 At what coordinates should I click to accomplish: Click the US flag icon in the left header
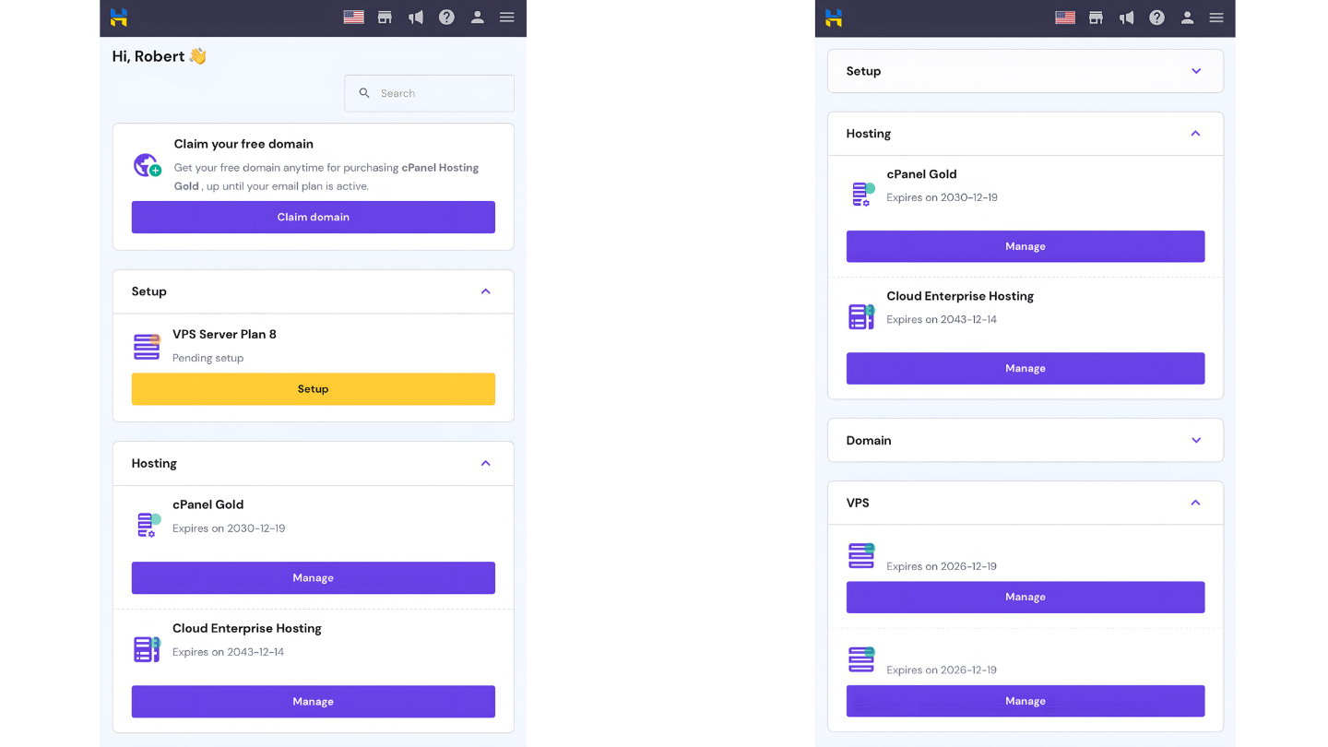click(x=353, y=18)
